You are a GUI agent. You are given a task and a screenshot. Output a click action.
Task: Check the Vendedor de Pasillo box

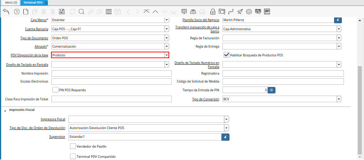click(73, 146)
